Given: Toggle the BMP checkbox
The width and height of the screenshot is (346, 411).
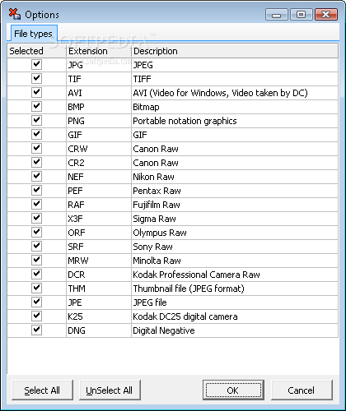Looking at the screenshot, I should tap(36, 107).
